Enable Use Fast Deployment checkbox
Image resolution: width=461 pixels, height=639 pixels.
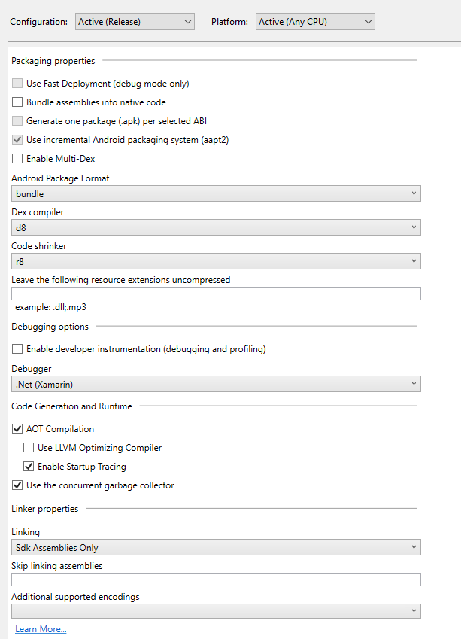click(17, 83)
